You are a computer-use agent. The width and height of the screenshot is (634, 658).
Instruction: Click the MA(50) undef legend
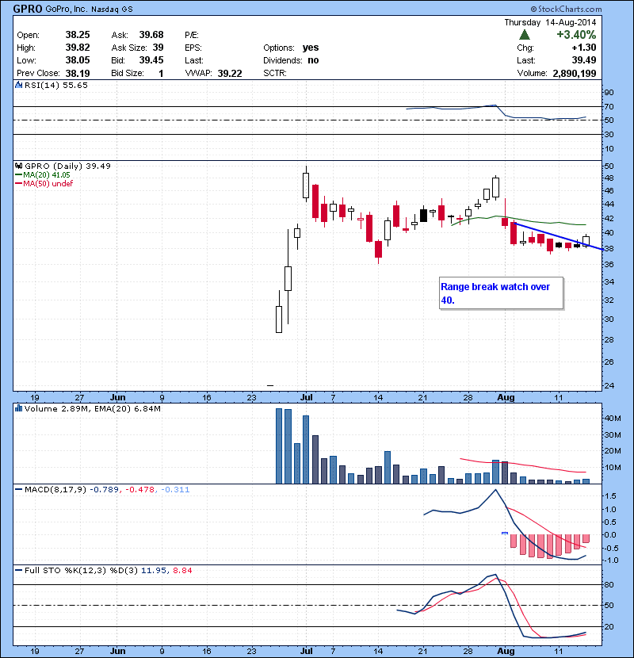point(44,183)
